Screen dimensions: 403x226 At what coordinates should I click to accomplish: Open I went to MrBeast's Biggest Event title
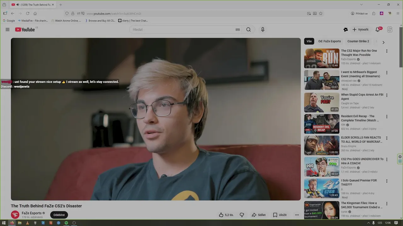pyautogui.click(x=360, y=74)
